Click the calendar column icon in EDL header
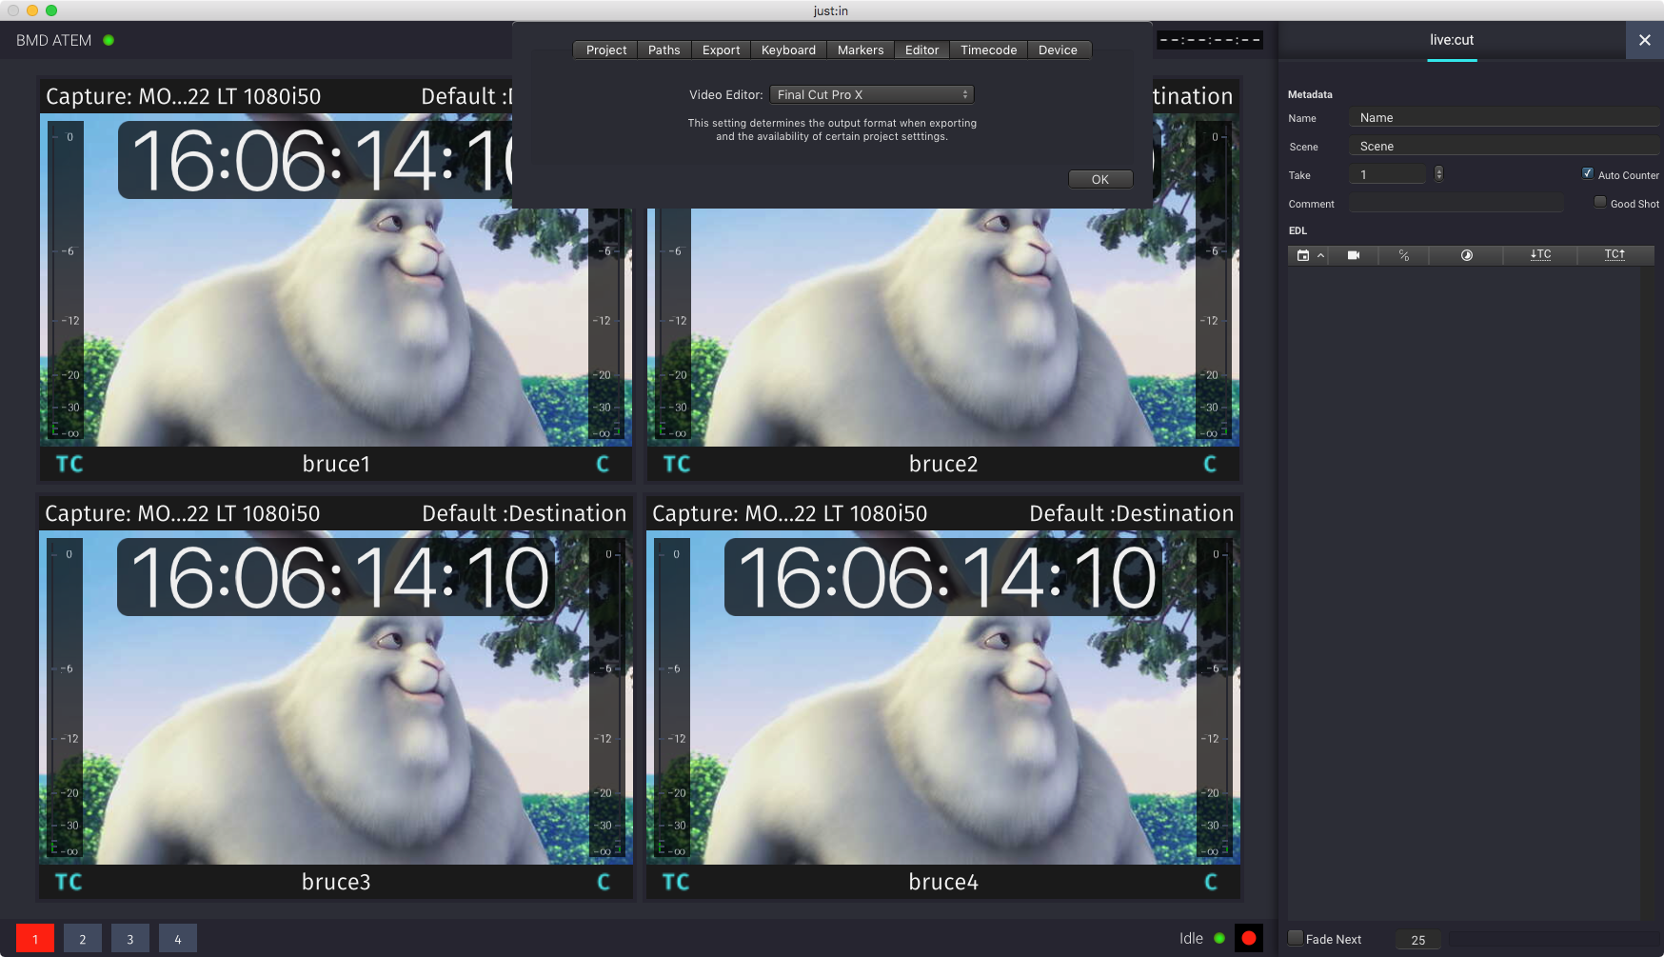Screen dimensions: 1664x957 (x=1303, y=255)
